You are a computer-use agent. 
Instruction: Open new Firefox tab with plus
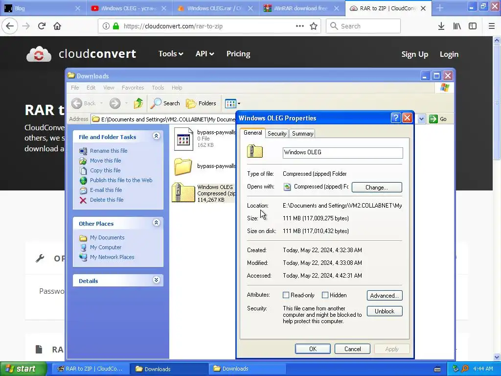pyautogui.click(x=440, y=8)
